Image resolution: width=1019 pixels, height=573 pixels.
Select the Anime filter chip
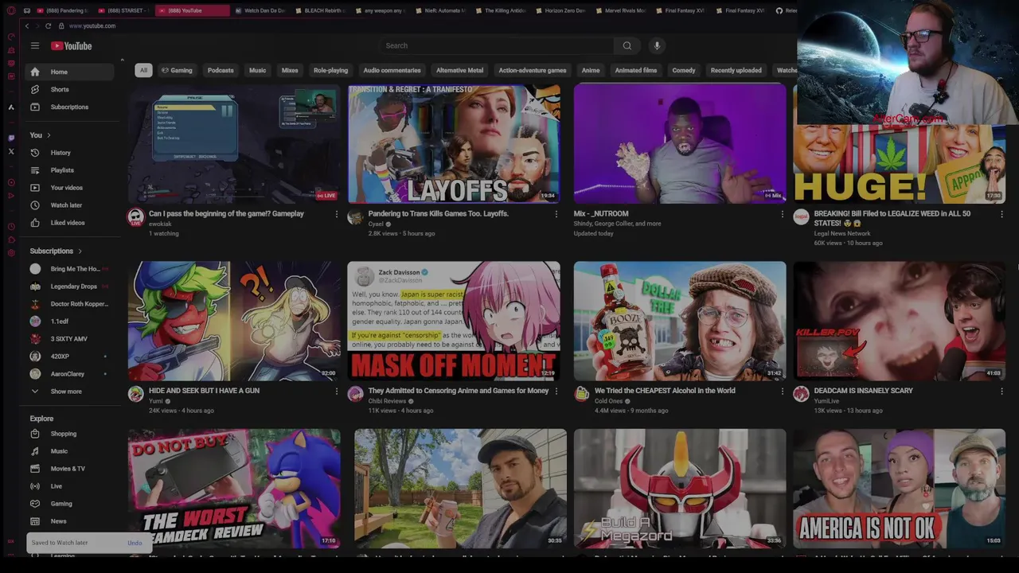tap(591, 71)
